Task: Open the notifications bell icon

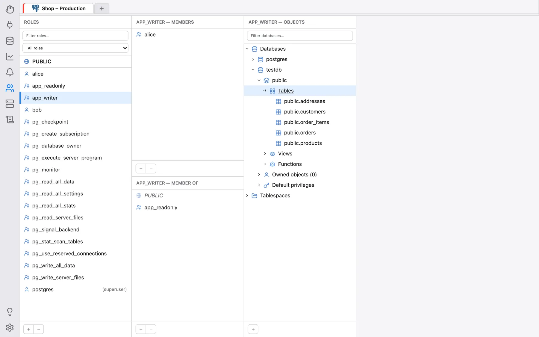Action: [10, 72]
